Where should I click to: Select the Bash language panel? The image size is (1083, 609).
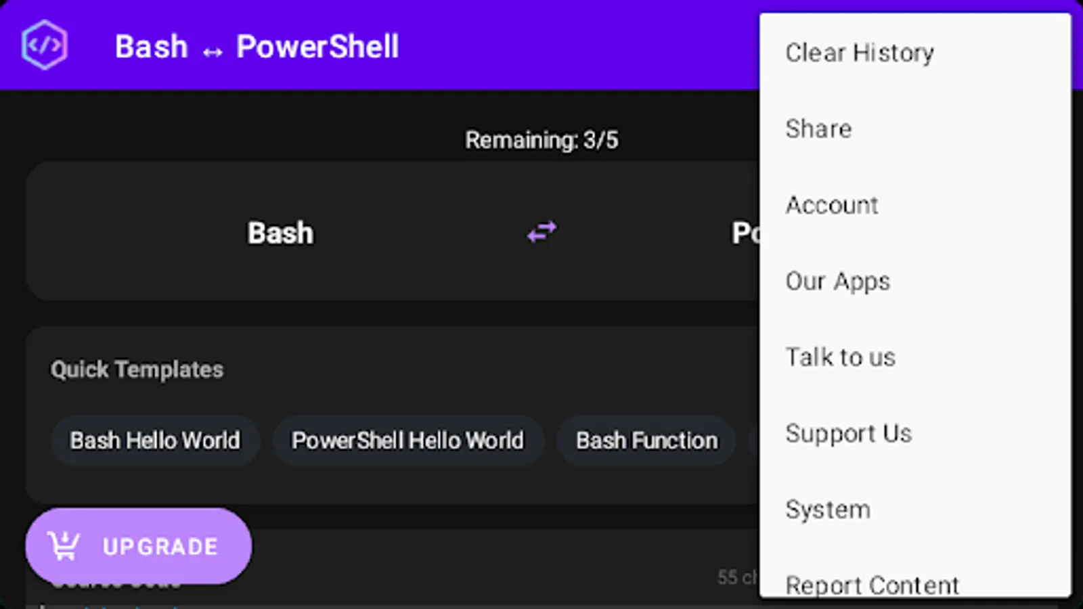[280, 232]
